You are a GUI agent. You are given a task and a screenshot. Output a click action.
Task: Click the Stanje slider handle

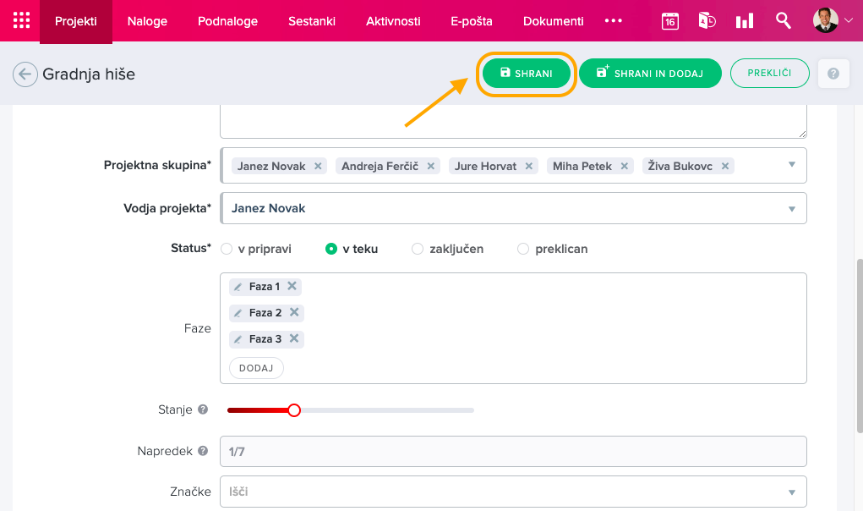coord(294,410)
